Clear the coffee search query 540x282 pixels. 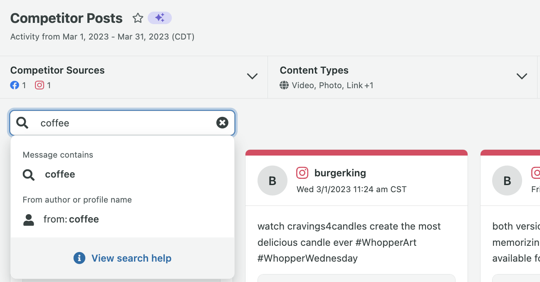(222, 122)
